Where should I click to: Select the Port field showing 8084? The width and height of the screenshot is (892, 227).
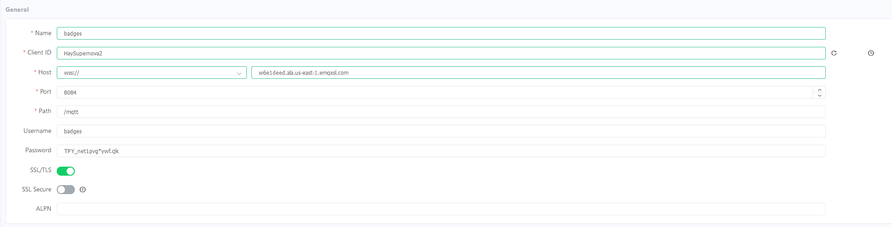pos(434,92)
